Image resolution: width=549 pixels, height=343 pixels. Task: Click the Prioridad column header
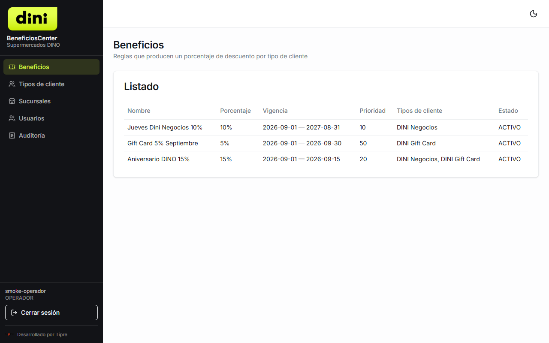[373, 111]
